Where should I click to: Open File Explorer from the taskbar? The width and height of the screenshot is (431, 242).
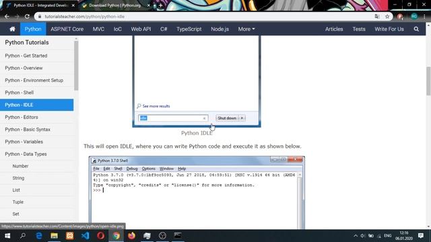pos(54,236)
